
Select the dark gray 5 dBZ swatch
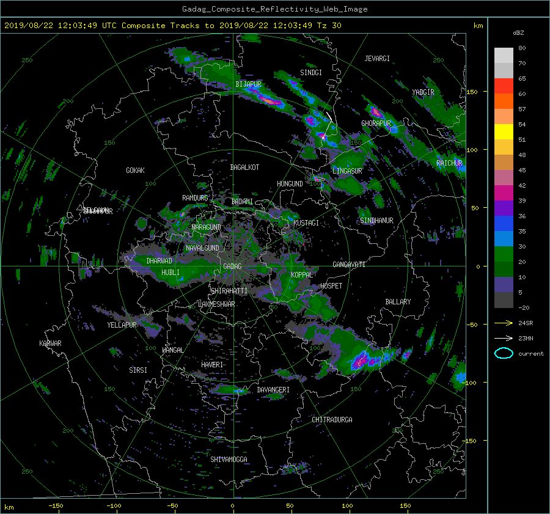(504, 299)
